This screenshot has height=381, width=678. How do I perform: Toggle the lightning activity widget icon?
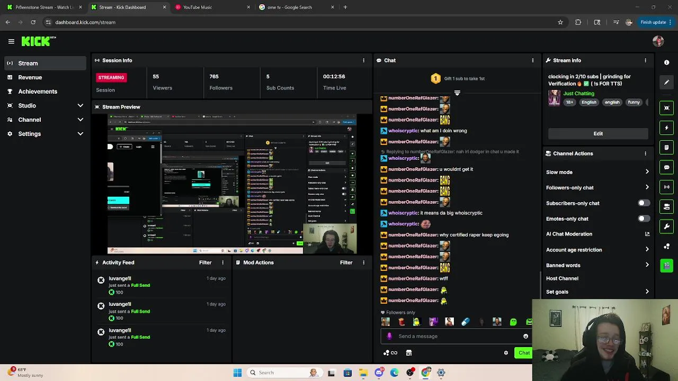coord(666,128)
